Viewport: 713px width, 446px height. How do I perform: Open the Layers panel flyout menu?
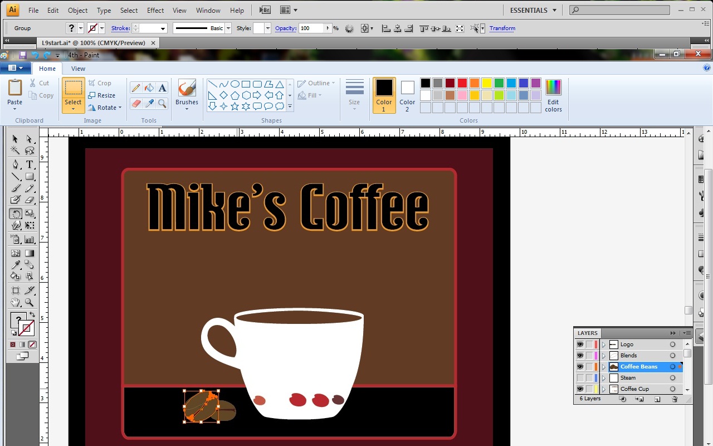pos(687,333)
